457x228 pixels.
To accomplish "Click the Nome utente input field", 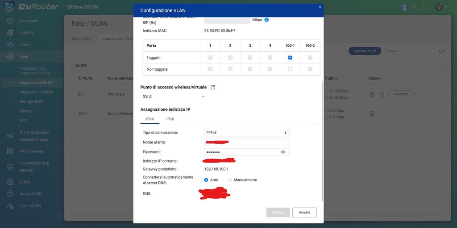I will click(x=246, y=142).
